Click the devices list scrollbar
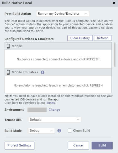The image size is (118, 153). (x=115, y=55)
